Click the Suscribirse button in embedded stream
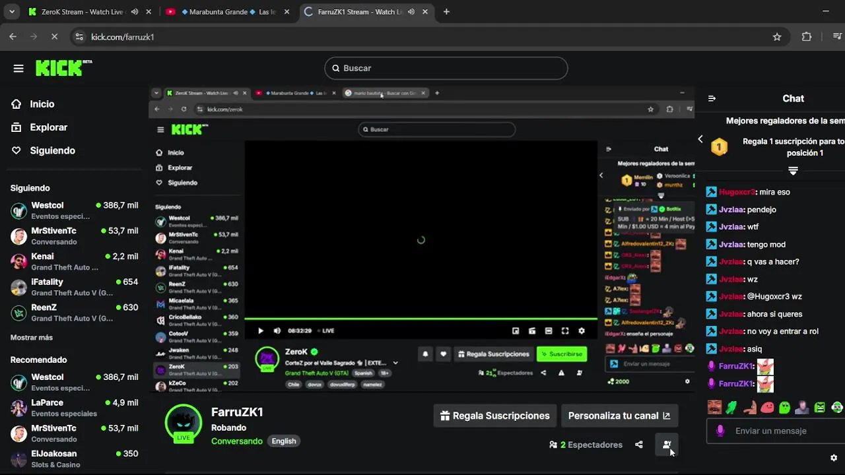Screen dimensions: 845x475 click(562, 354)
